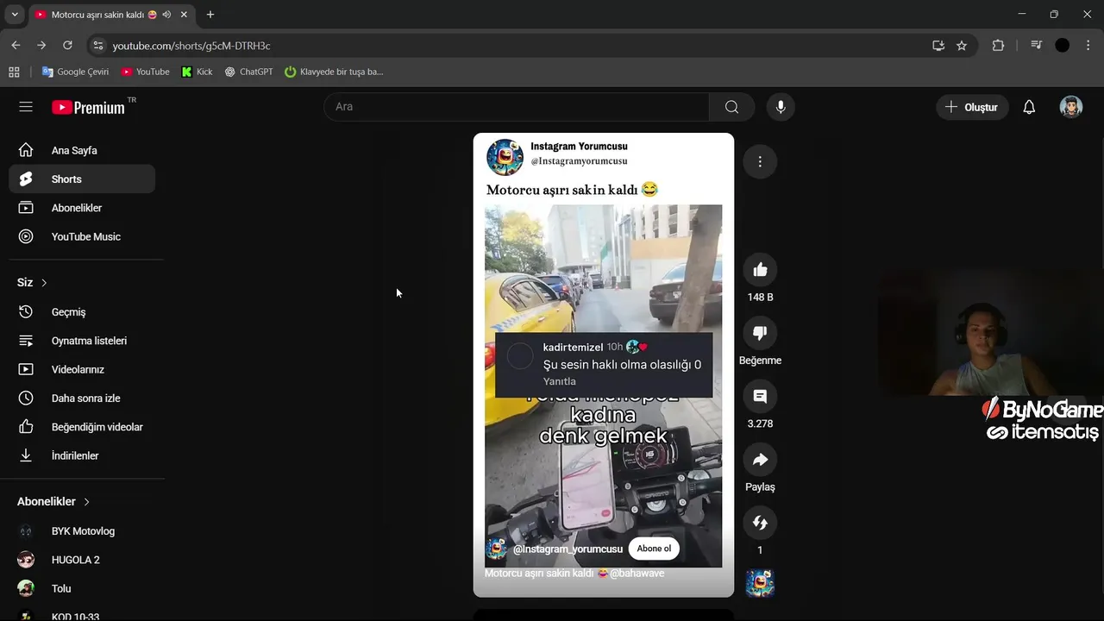Select Shorts in the sidebar
Image resolution: width=1104 pixels, height=621 pixels.
[x=82, y=179]
